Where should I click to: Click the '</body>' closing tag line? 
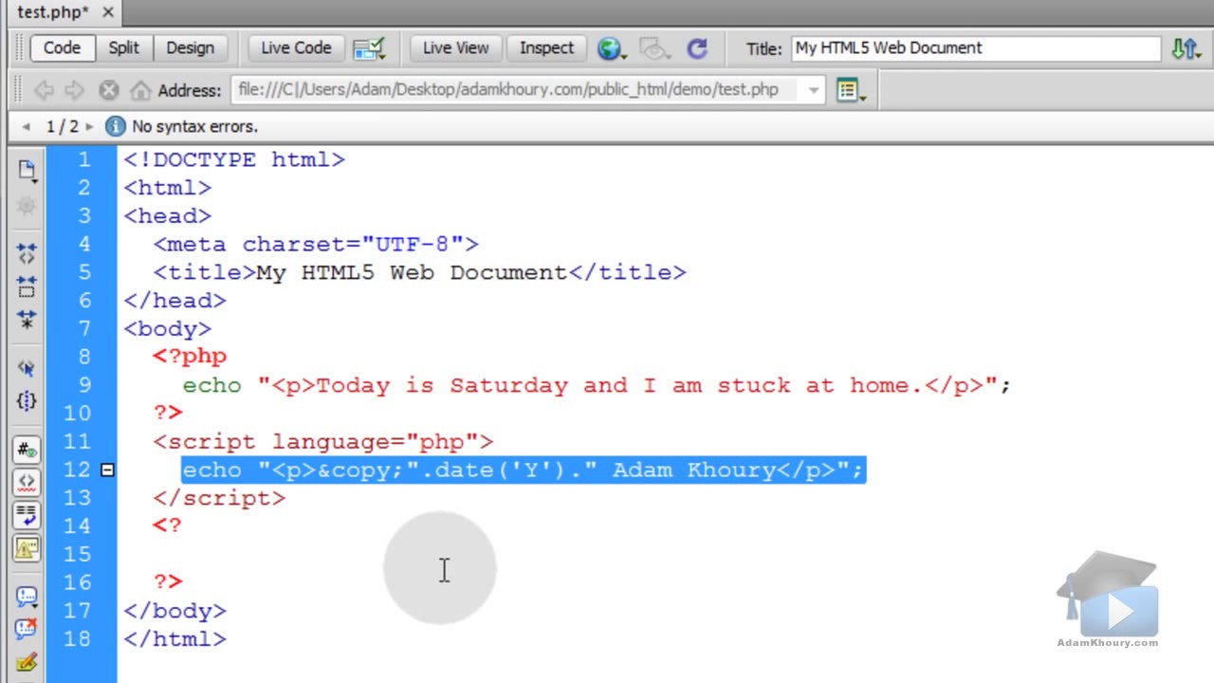[175, 610]
